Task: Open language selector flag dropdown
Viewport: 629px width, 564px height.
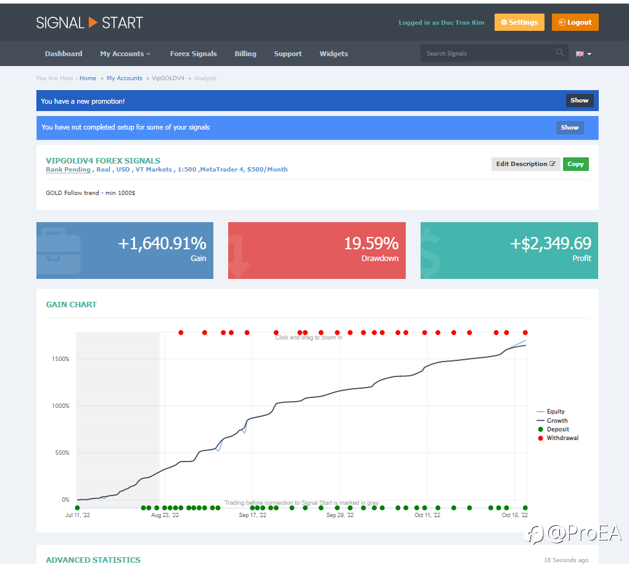Action: pos(583,54)
